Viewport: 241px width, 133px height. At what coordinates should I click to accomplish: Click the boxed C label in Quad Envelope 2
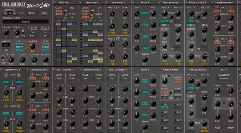[x=32, y=106]
